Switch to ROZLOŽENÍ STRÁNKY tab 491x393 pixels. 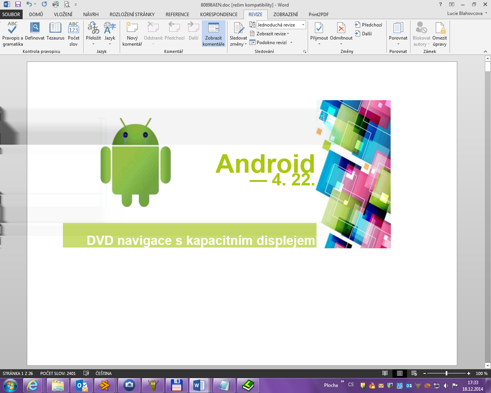pyautogui.click(x=132, y=15)
